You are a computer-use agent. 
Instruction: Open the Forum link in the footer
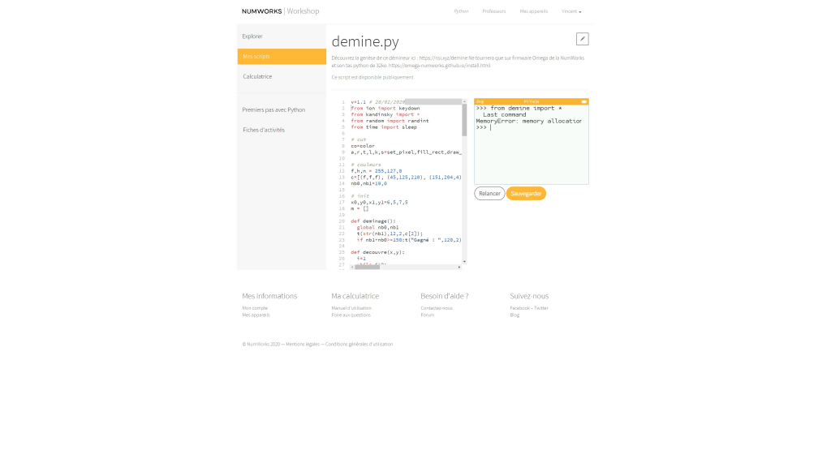tap(427, 315)
